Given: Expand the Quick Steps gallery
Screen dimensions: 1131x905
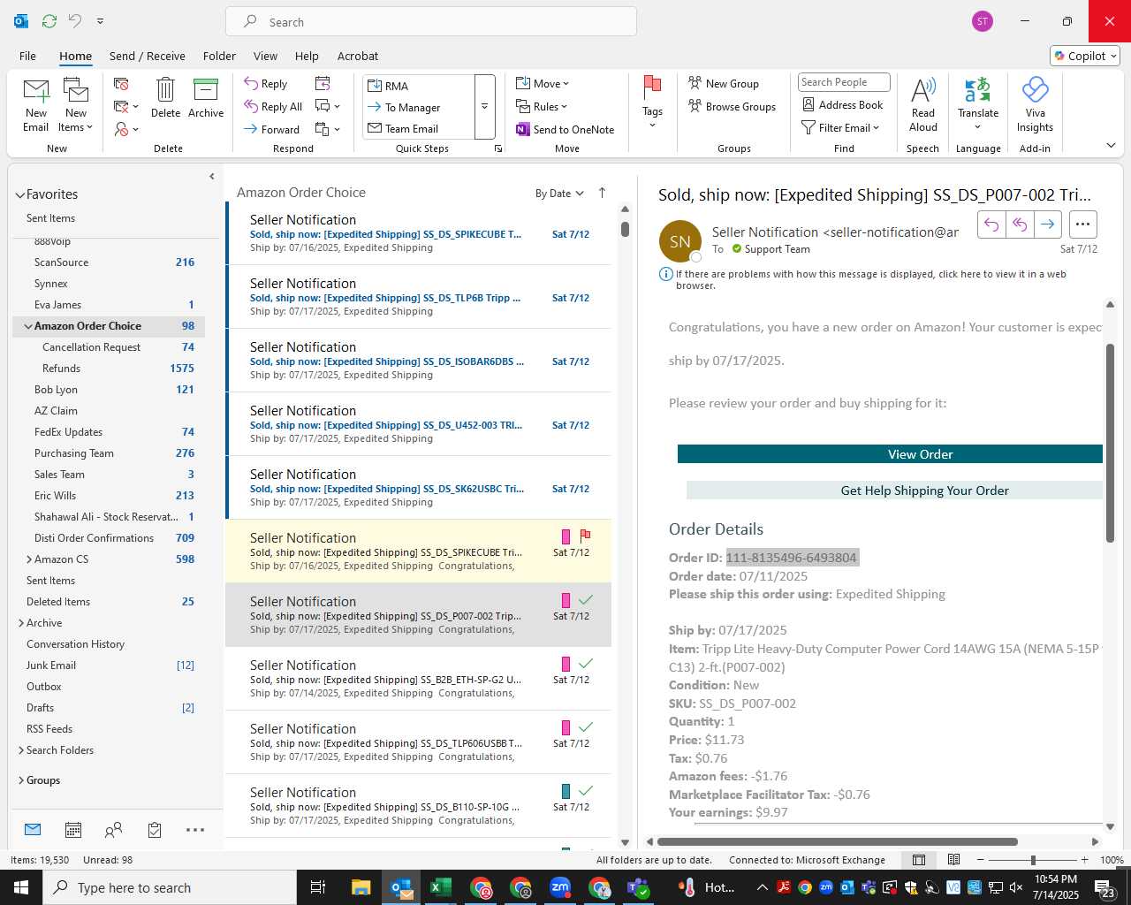Looking at the screenshot, I should 484,107.
